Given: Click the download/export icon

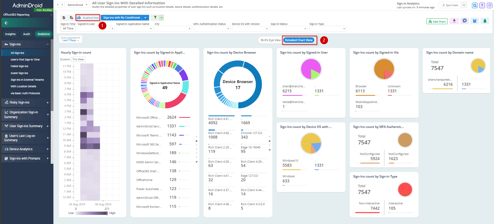Looking at the screenshot, I should [454, 21].
